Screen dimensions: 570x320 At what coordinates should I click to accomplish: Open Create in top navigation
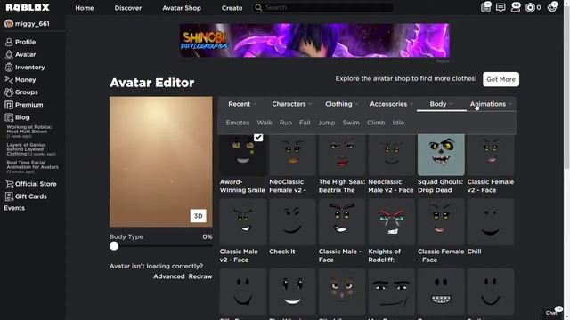point(232,8)
